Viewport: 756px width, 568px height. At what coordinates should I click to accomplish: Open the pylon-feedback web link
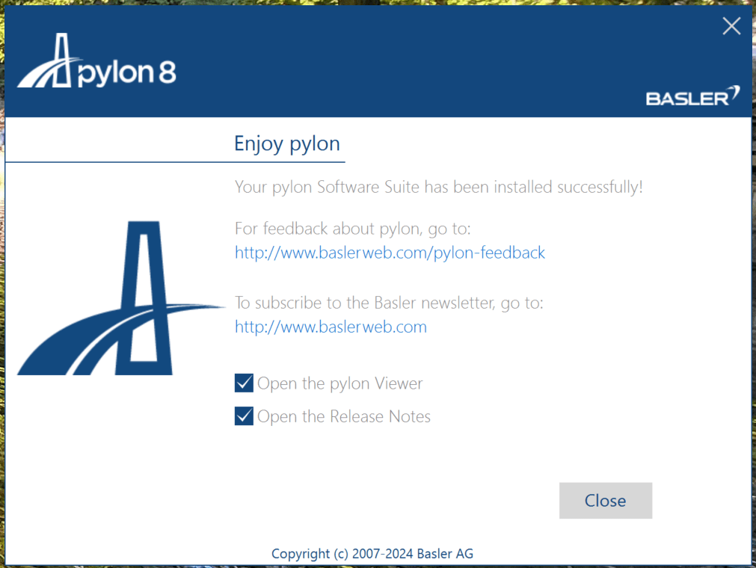(390, 253)
